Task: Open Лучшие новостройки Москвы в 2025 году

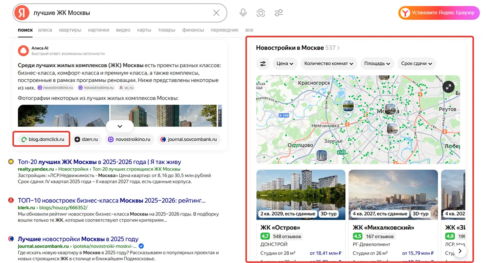Action: tap(78, 239)
